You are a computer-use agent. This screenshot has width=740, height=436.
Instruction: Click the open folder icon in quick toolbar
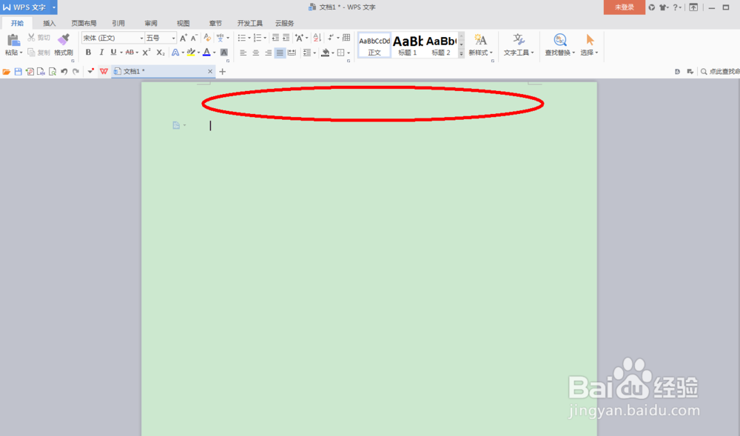click(x=6, y=72)
